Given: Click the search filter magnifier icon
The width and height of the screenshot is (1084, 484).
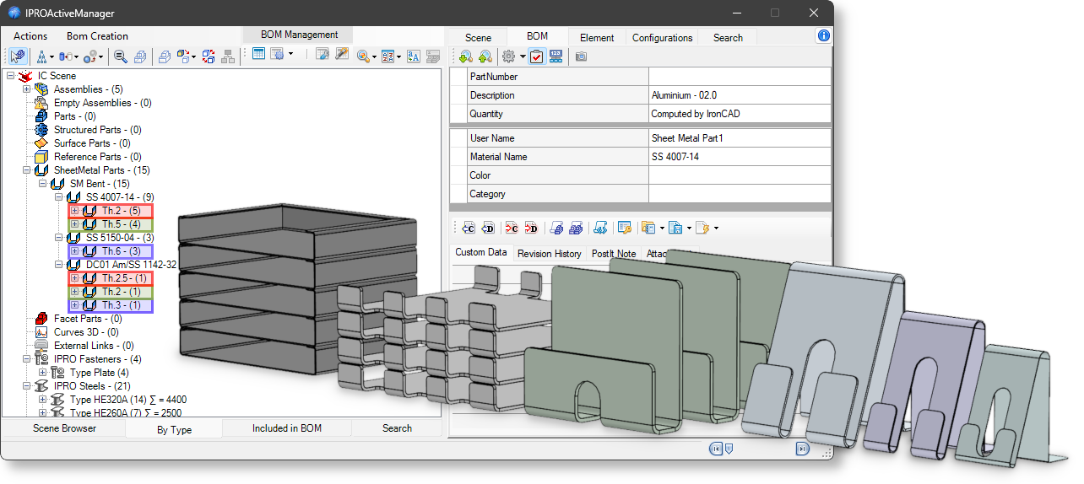Looking at the screenshot, I should click(x=364, y=56).
